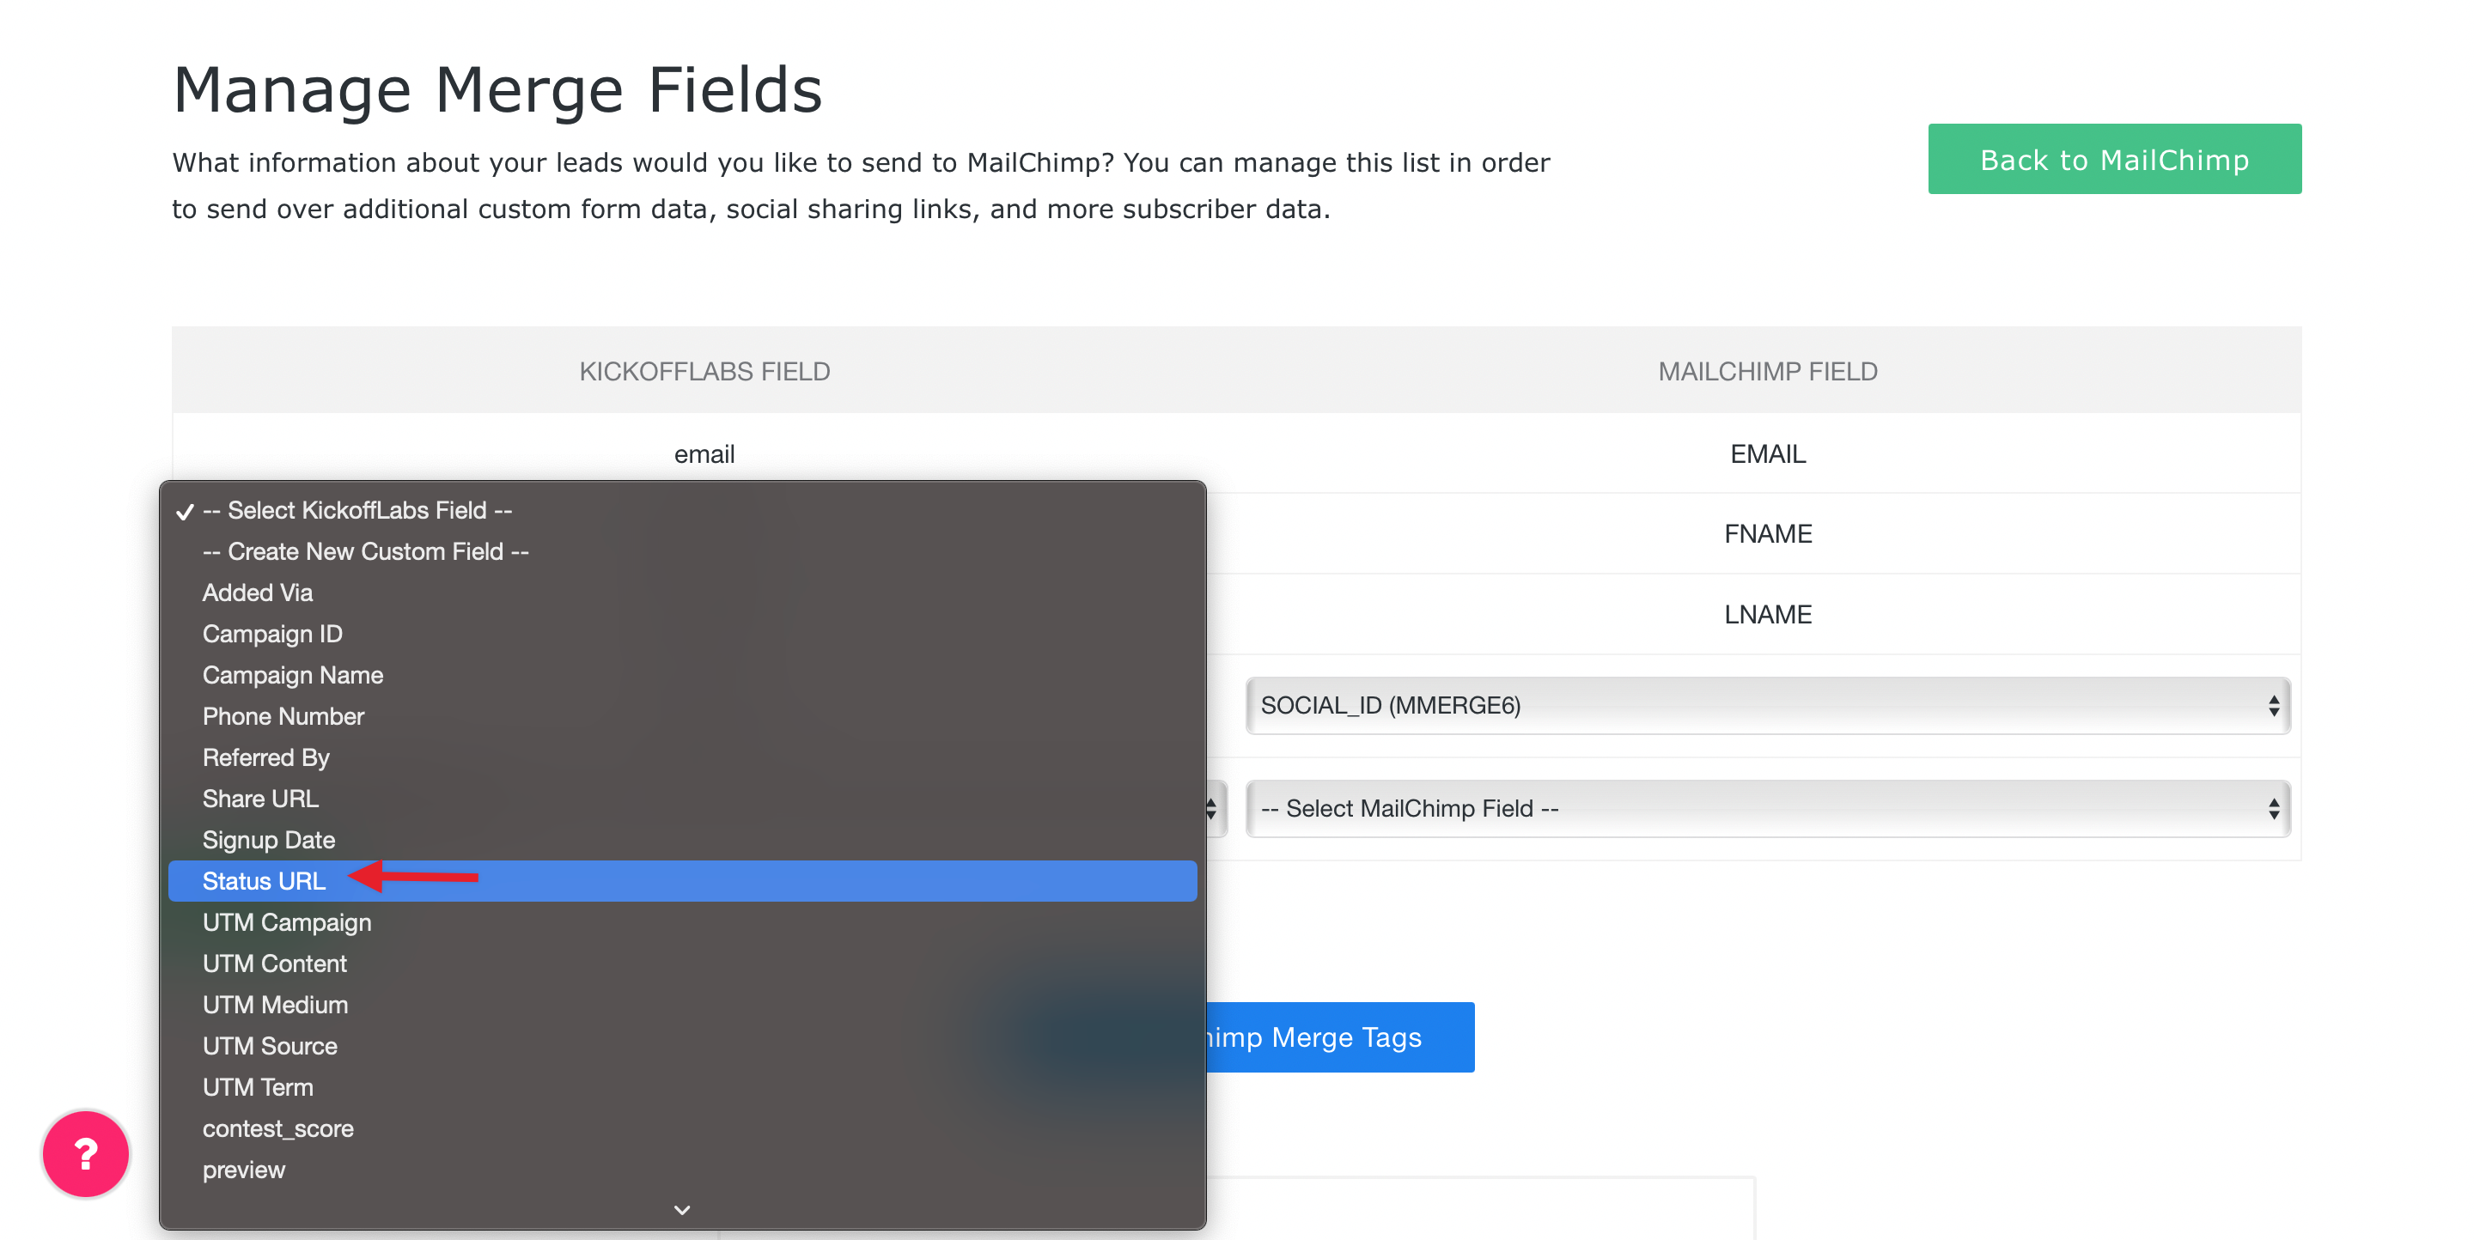Select Create New Custom Field option
The width and height of the screenshot is (2474, 1240).
point(682,552)
